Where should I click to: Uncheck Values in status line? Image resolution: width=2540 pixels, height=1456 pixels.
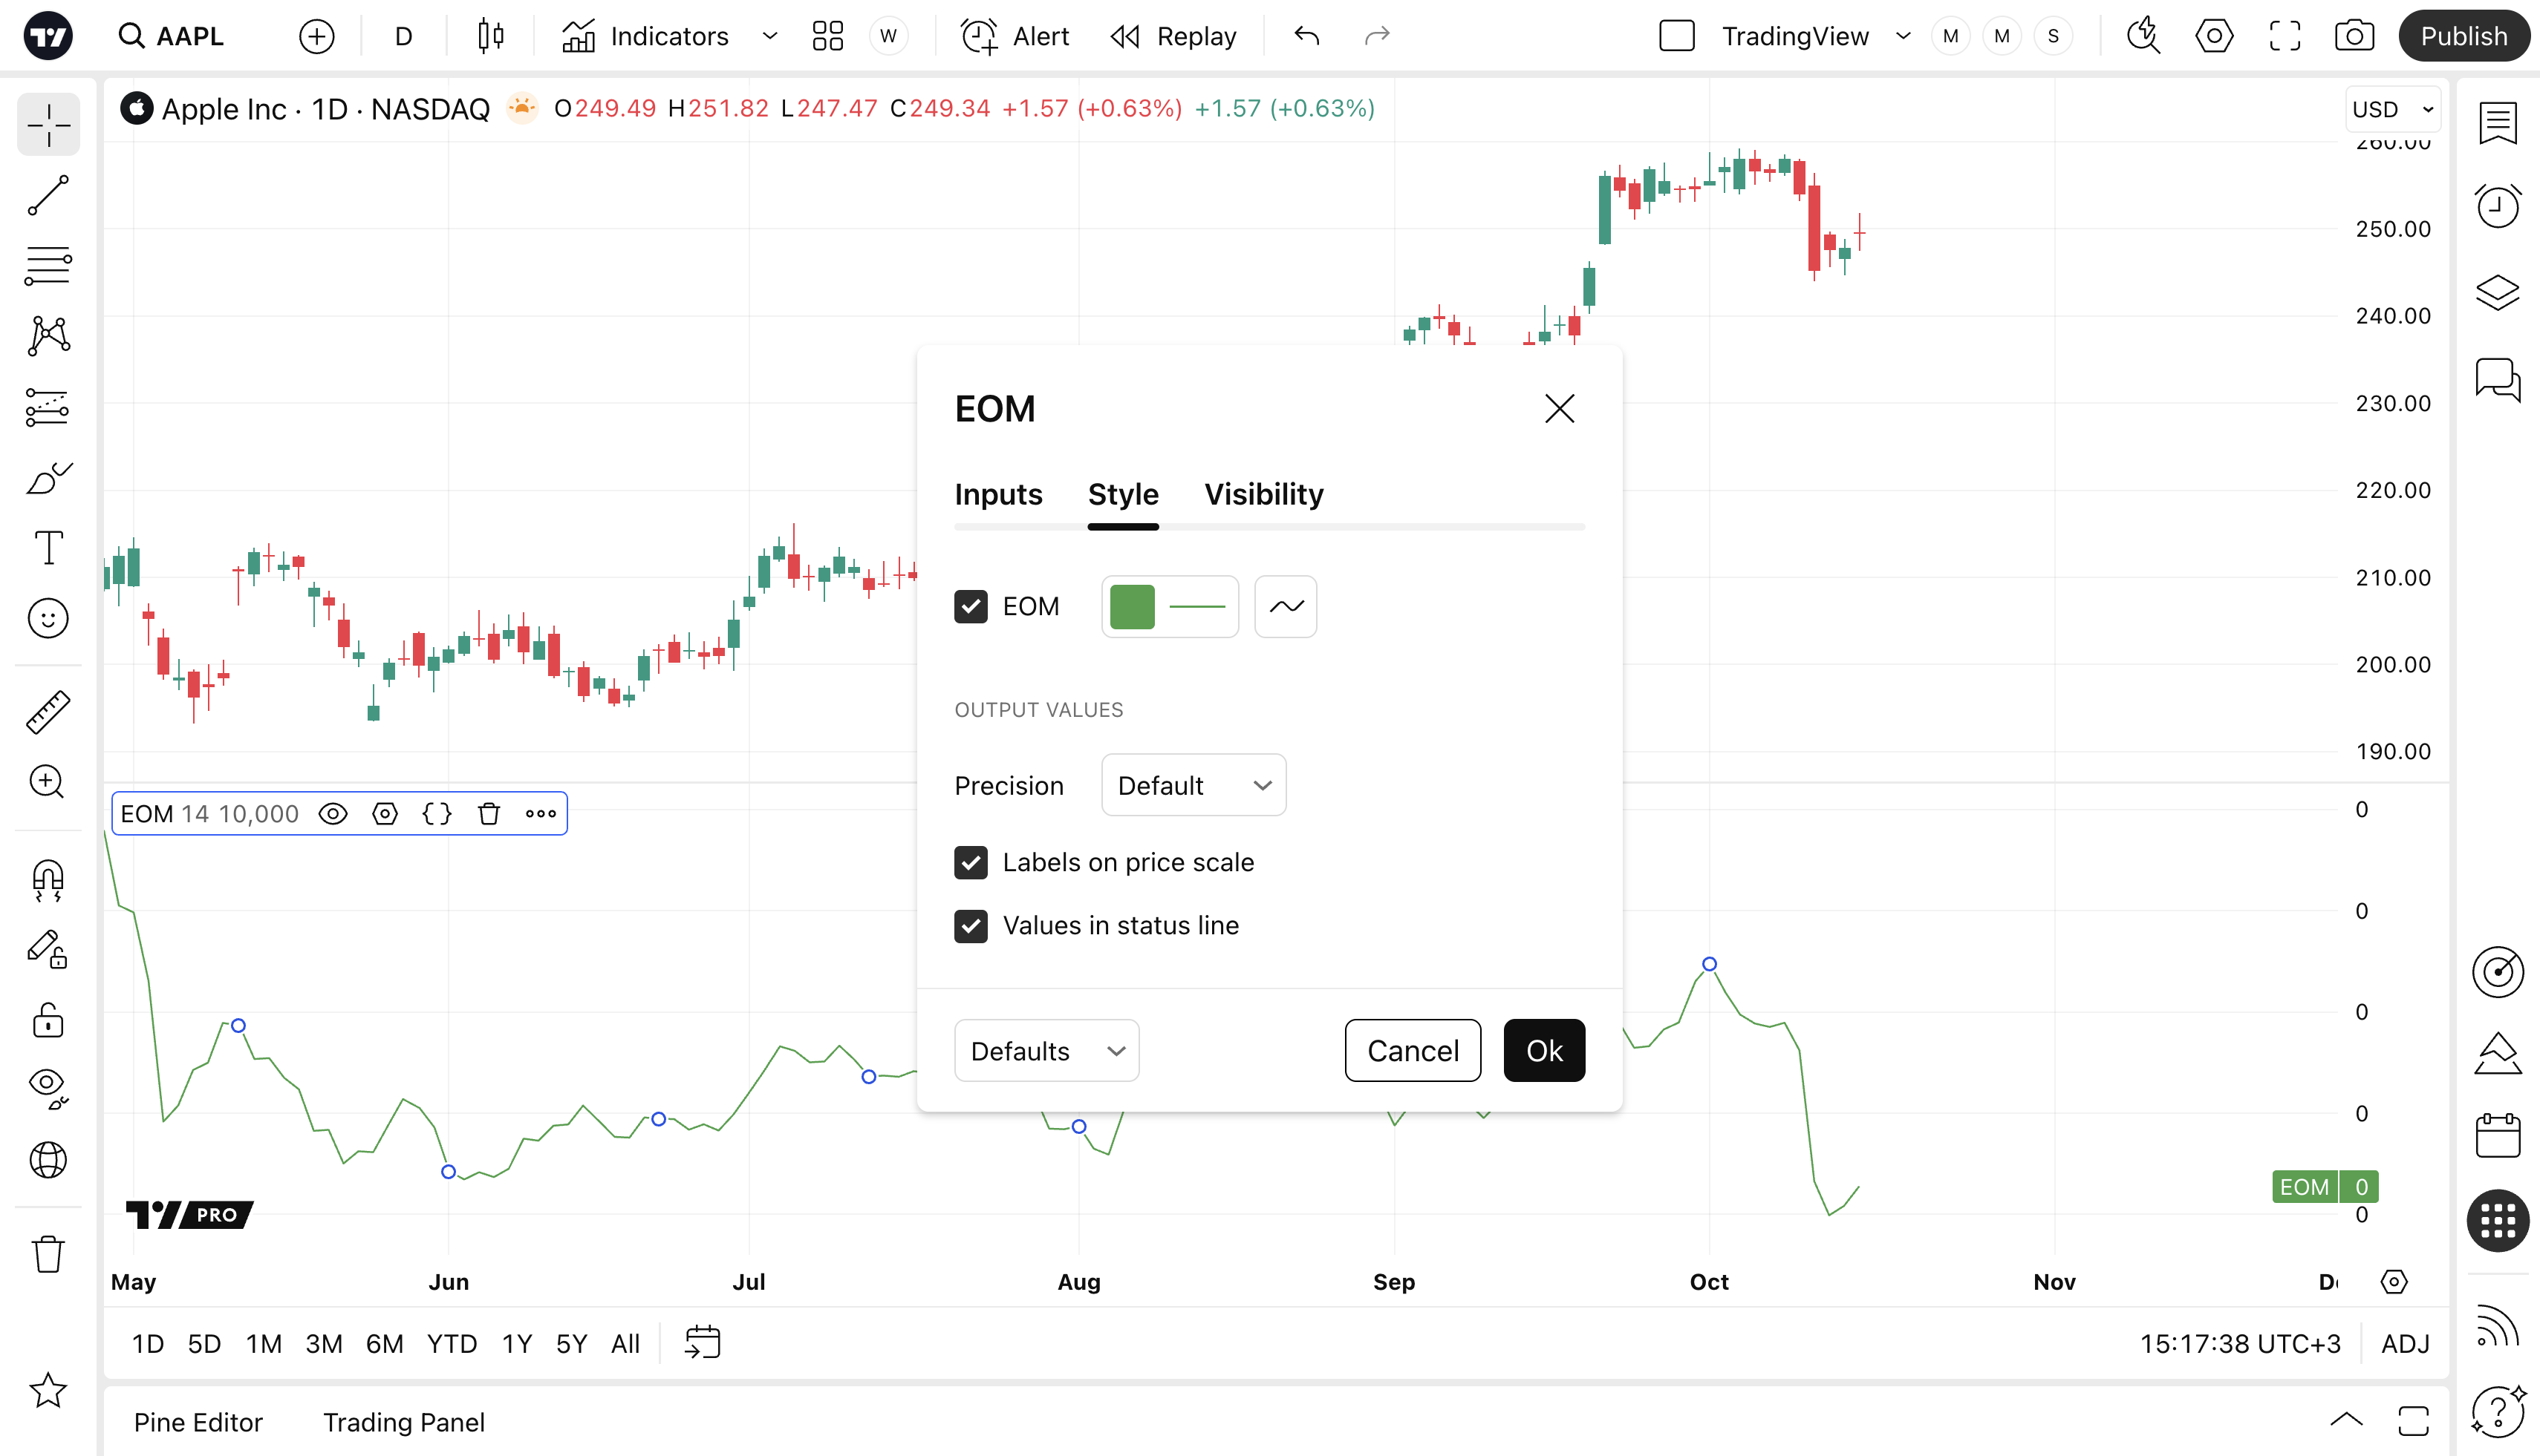point(971,926)
